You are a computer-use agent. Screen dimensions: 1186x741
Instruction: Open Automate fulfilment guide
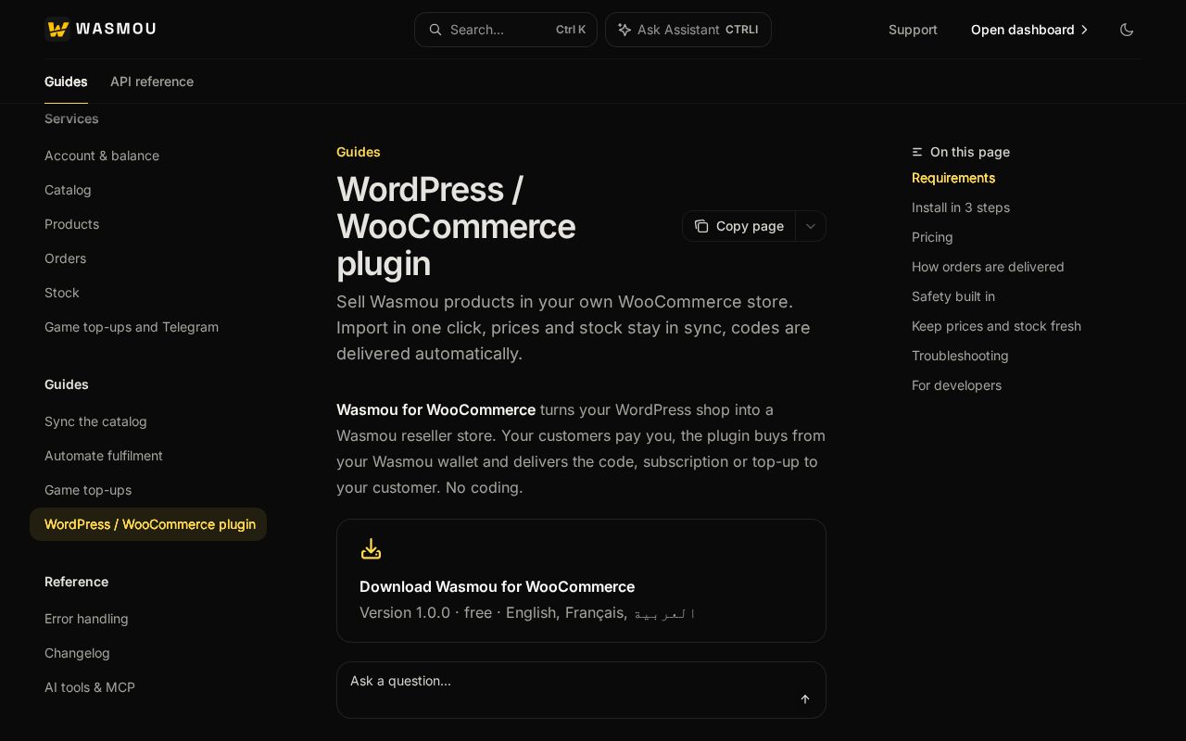(104, 456)
